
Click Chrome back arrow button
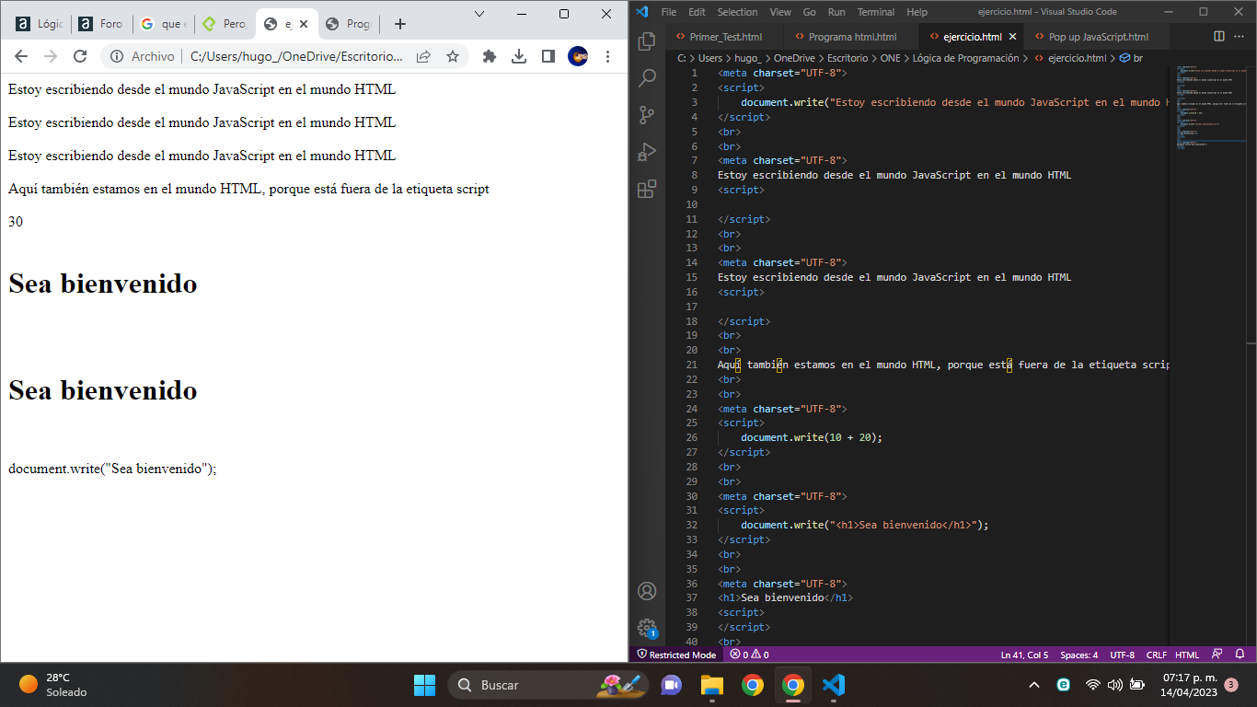(x=21, y=56)
